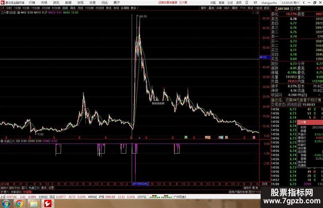Click the 叠加 overlay toolbar button
Viewport: 323px width, 208px height.
click(211, 8)
